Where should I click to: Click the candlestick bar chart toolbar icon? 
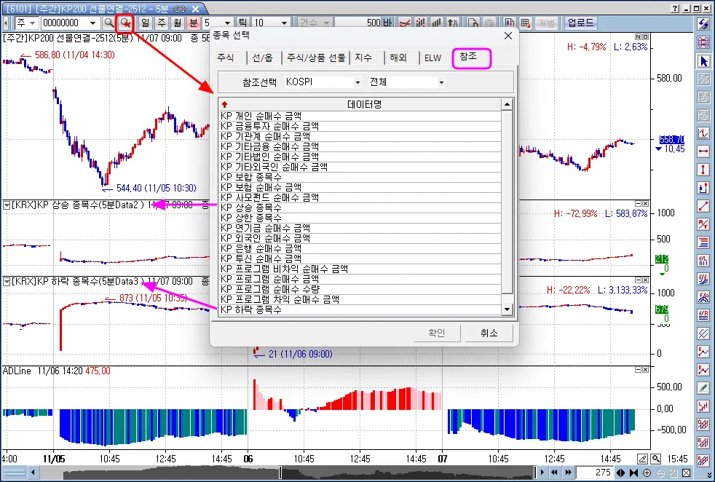pos(420,23)
